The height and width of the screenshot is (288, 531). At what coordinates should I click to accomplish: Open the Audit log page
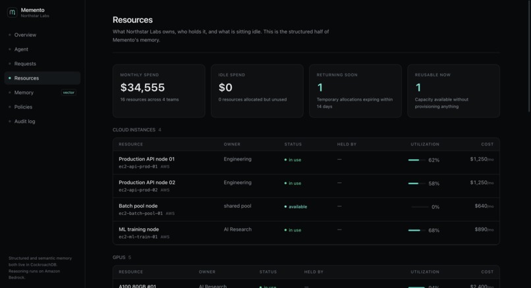(x=42, y=122)
